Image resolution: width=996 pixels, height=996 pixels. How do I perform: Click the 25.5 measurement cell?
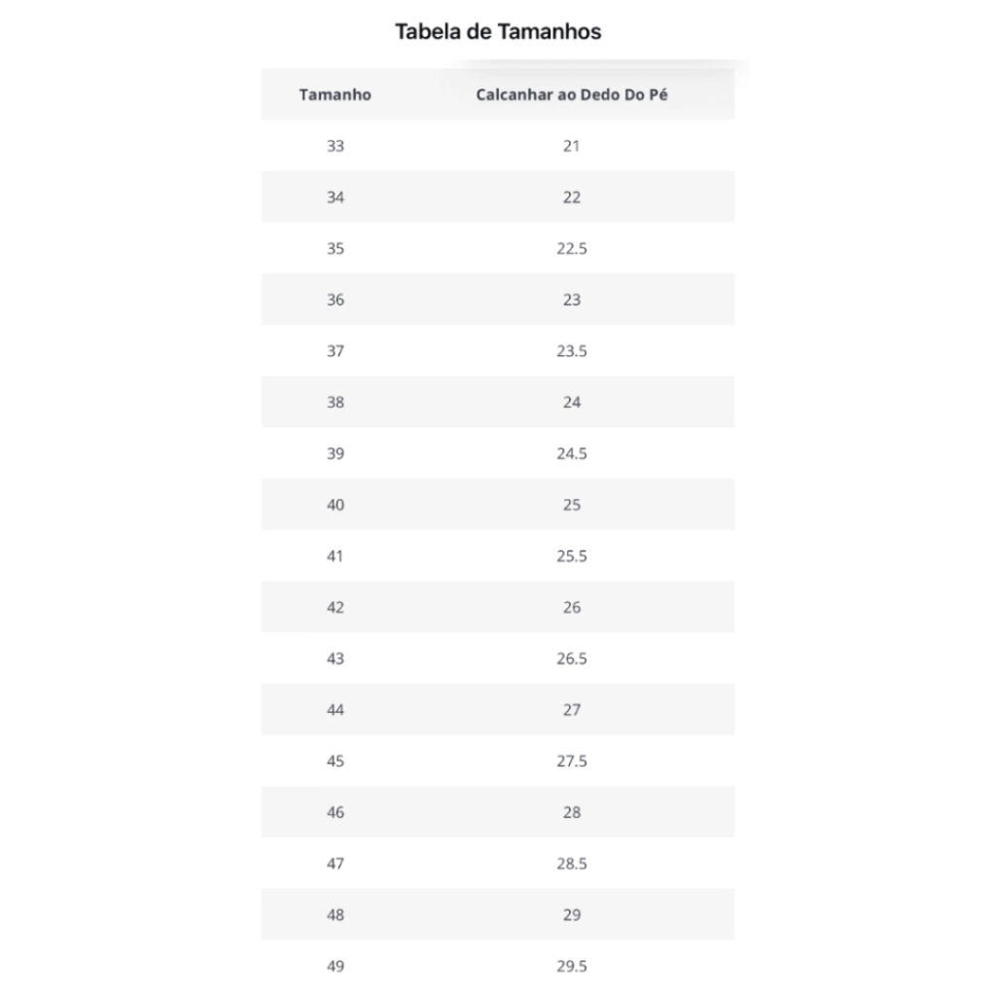572,555
